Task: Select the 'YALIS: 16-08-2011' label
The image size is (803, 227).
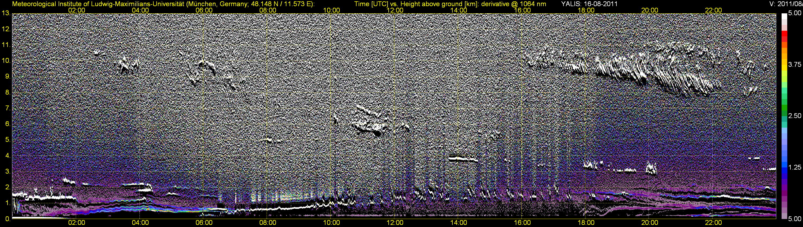Action: [x=589, y=4]
